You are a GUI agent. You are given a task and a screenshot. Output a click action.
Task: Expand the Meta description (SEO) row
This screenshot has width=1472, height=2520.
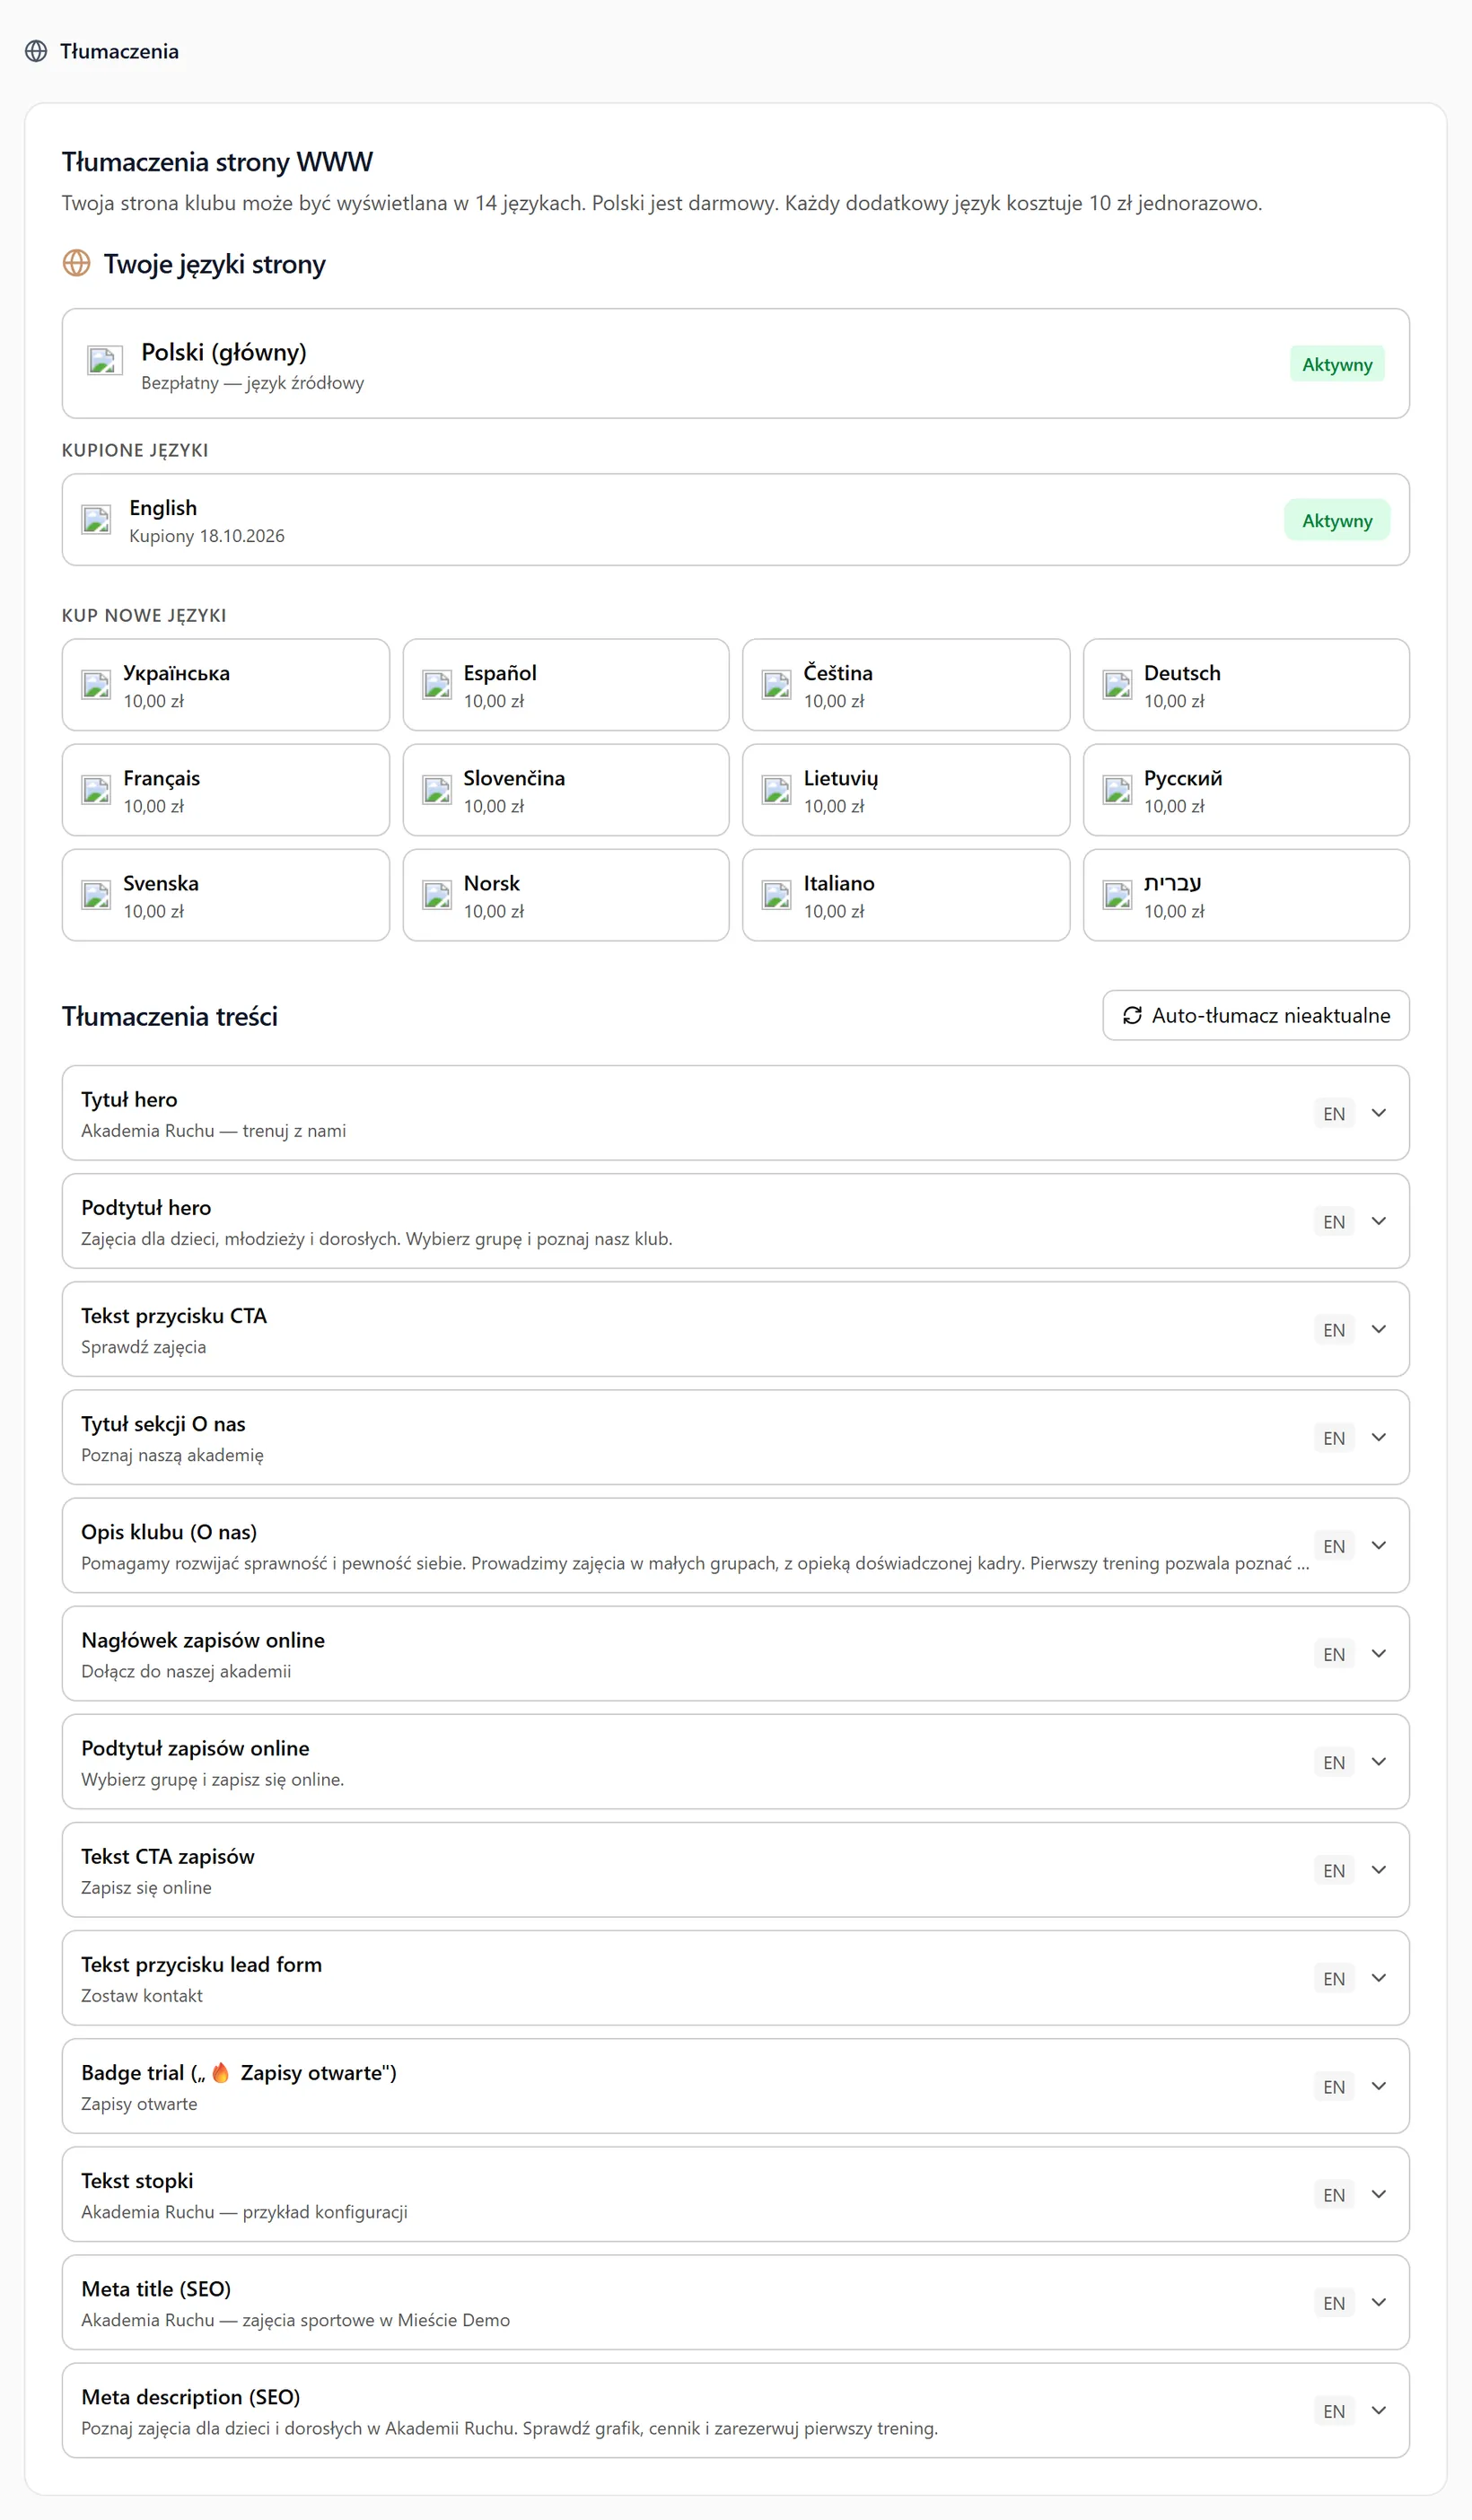[735, 2410]
